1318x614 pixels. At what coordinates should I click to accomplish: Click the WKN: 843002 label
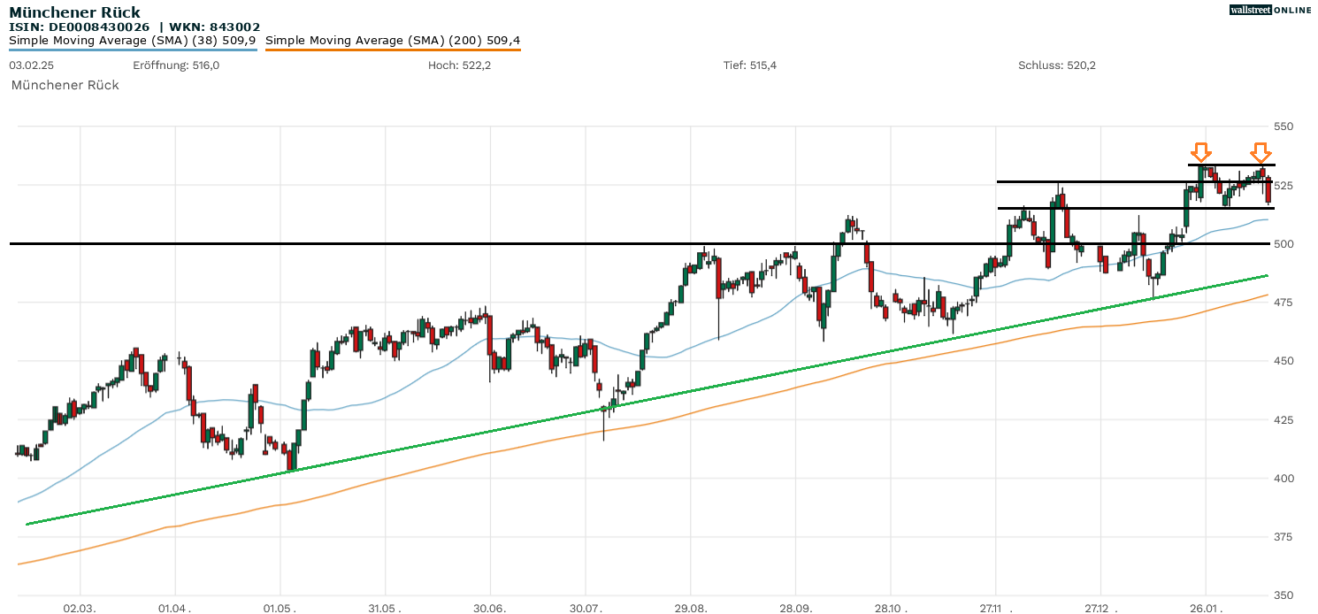pyautogui.click(x=212, y=27)
